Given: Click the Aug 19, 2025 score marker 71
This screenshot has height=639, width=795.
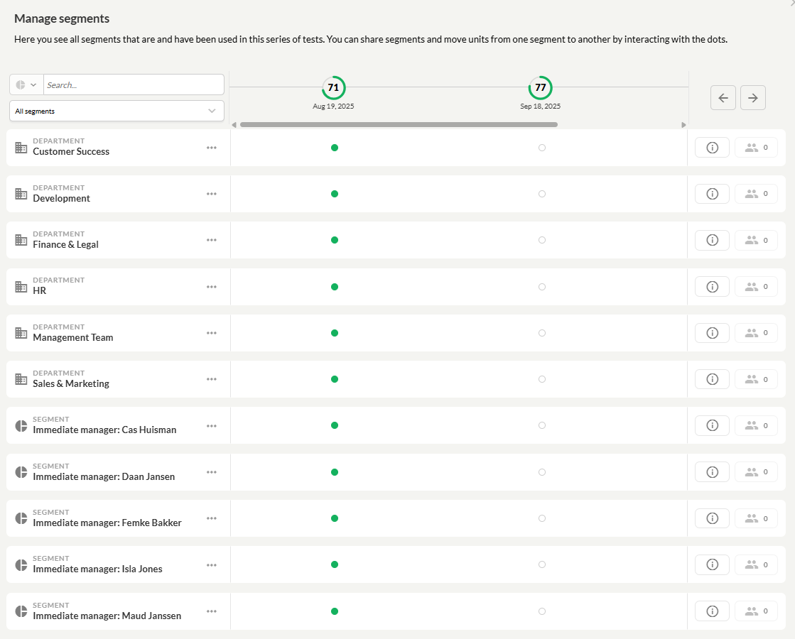Looking at the screenshot, I should pyautogui.click(x=333, y=88).
